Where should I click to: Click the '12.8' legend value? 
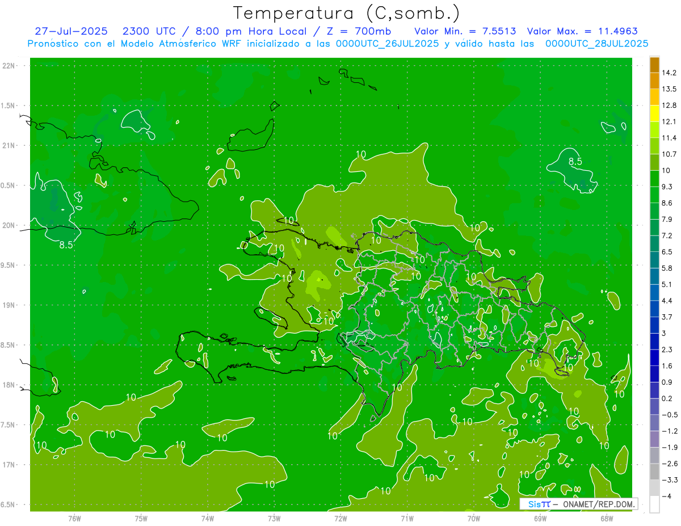[x=669, y=105]
